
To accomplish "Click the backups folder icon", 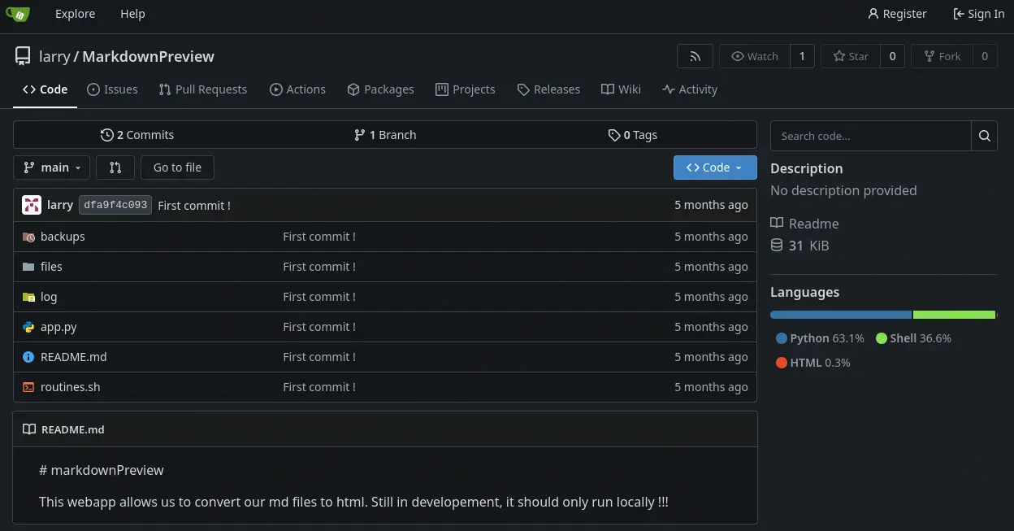I will click(x=28, y=237).
